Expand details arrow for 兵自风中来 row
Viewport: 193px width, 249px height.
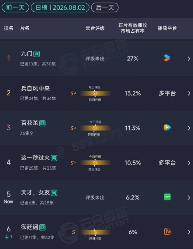pos(189,93)
